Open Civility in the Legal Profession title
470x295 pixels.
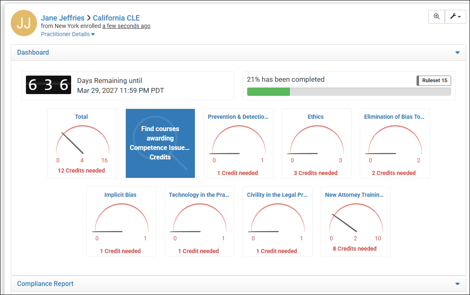coord(277,195)
